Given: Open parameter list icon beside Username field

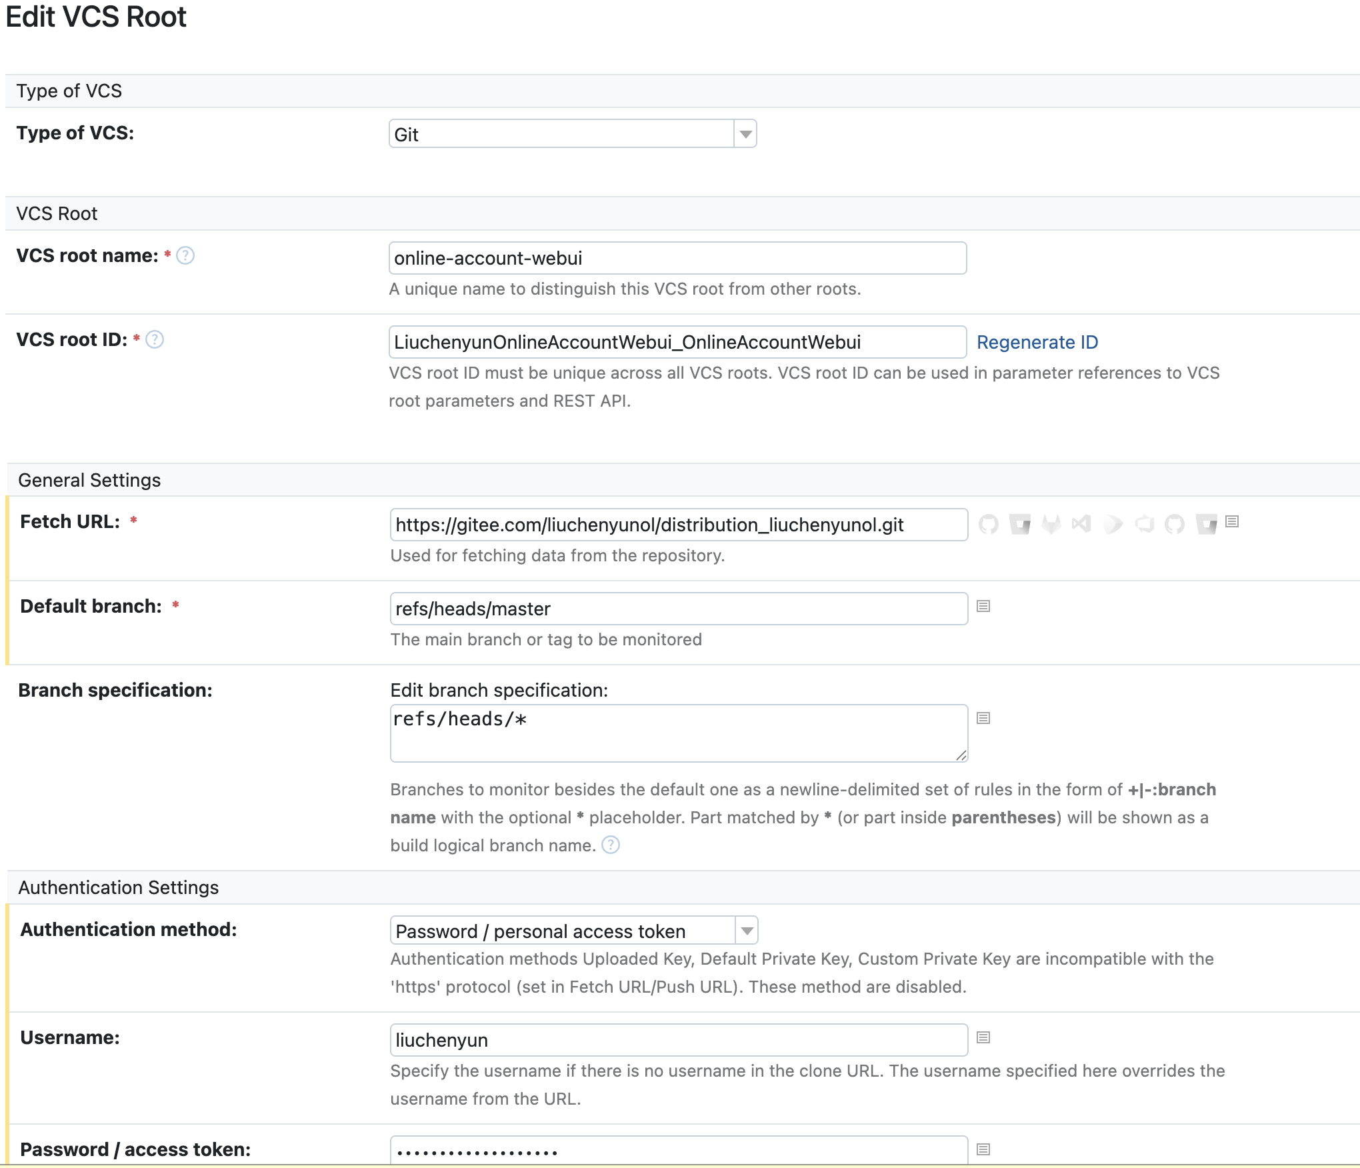Looking at the screenshot, I should 983,1037.
